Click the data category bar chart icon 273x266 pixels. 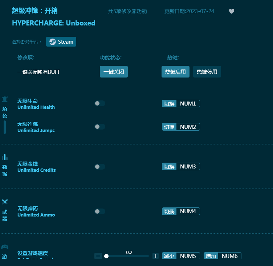(5, 157)
